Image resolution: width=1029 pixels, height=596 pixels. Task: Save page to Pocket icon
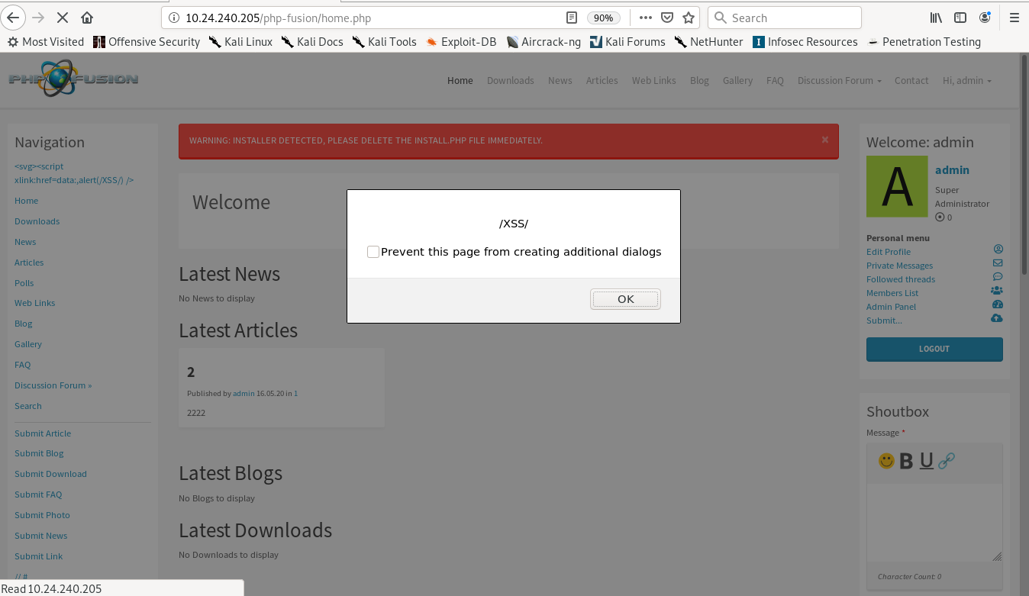pyautogui.click(x=667, y=18)
